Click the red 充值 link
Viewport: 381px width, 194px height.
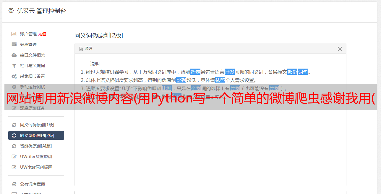point(42,34)
